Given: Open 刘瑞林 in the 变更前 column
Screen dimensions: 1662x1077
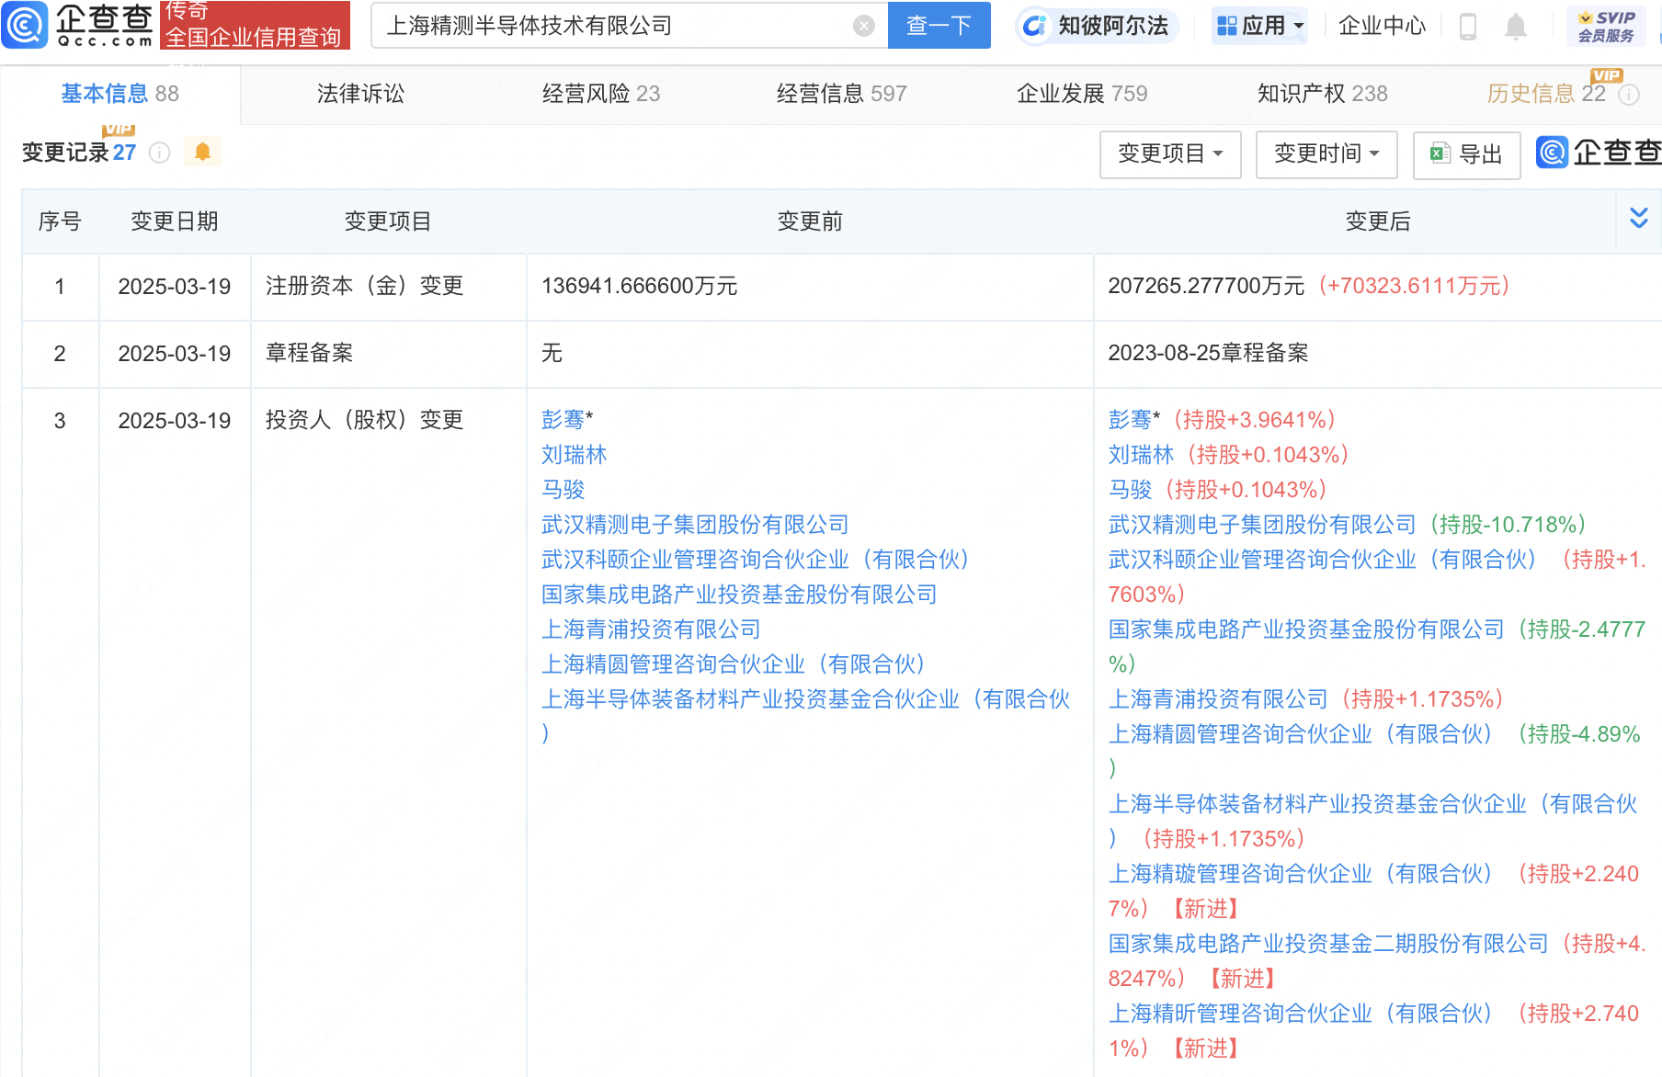Looking at the screenshot, I should [x=574, y=455].
